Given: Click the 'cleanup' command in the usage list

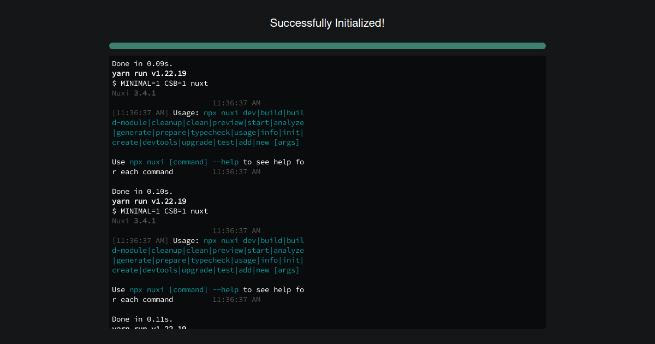Looking at the screenshot, I should pos(167,122).
